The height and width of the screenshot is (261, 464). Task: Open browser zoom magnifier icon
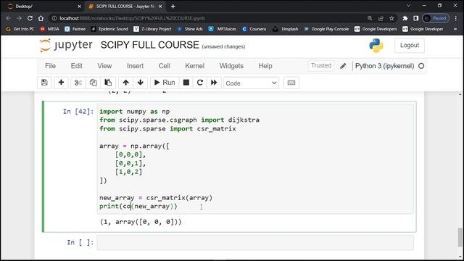[x=370, y=18]
